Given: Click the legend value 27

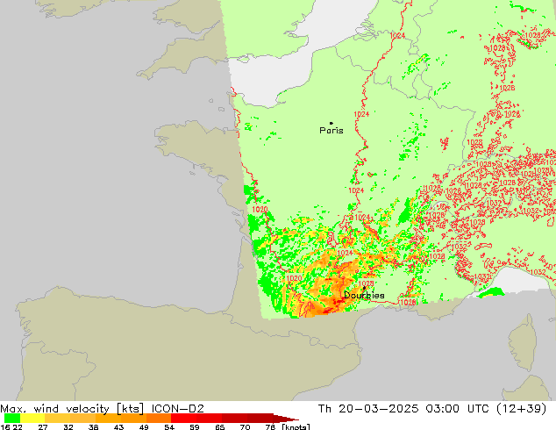Looking at the screenshot, I should (x=43, y=426).
